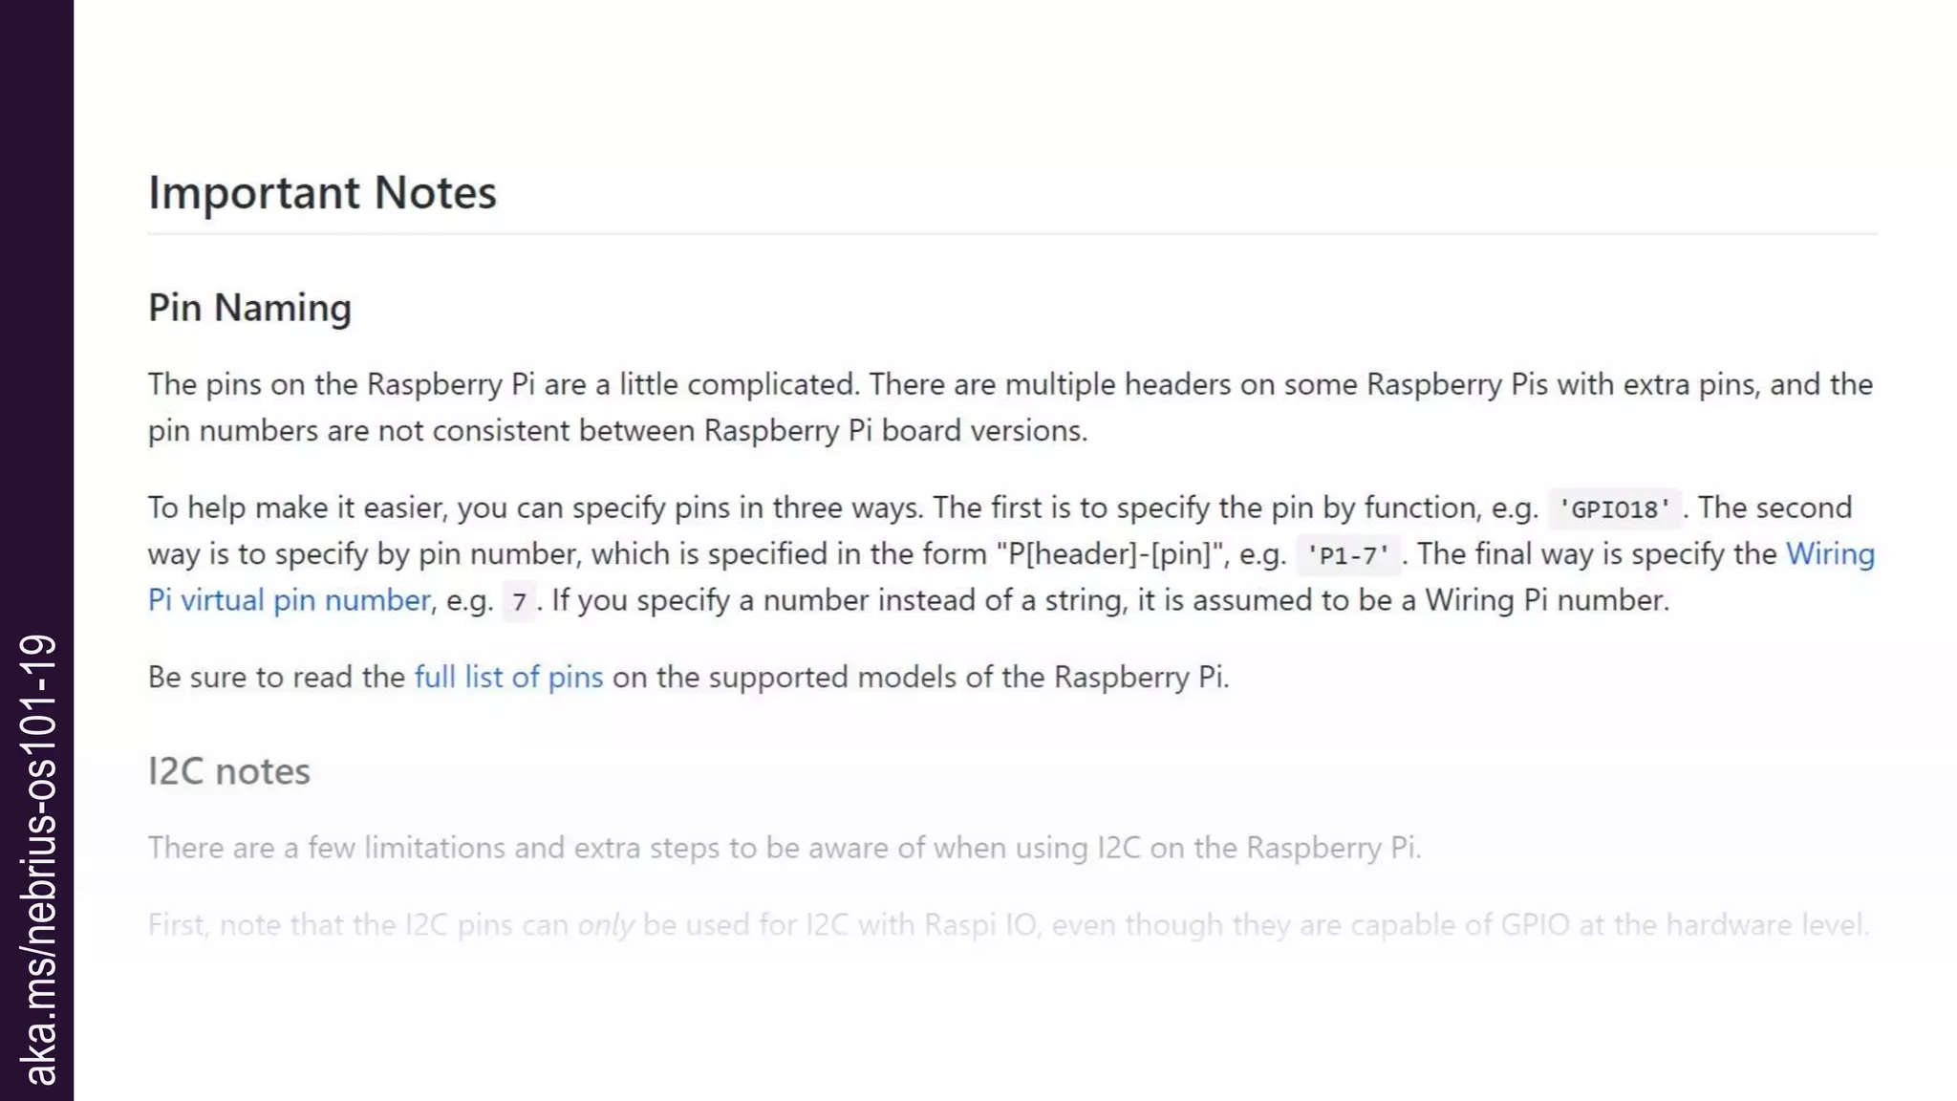
Task: Click the sentence starting 'To help make it easier'
Action: point(535,507)
